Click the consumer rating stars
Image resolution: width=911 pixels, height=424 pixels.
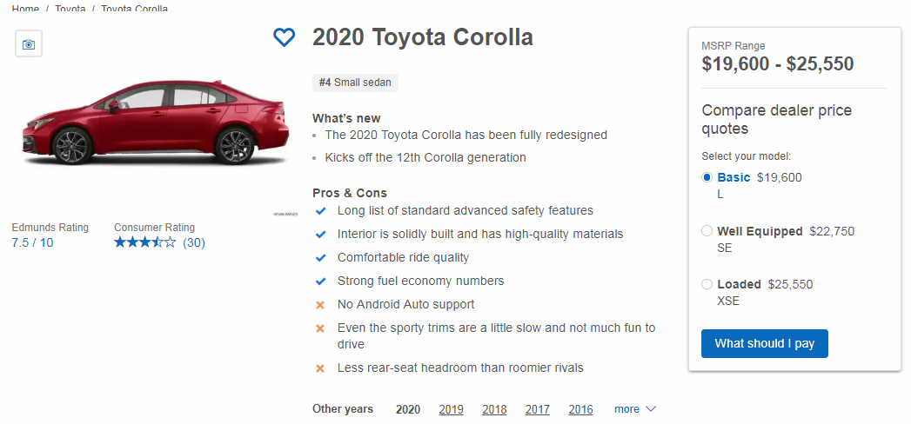[144, 243]
